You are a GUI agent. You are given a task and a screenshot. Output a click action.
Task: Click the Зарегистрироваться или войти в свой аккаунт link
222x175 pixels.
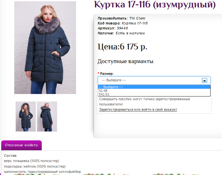(138, 109)
